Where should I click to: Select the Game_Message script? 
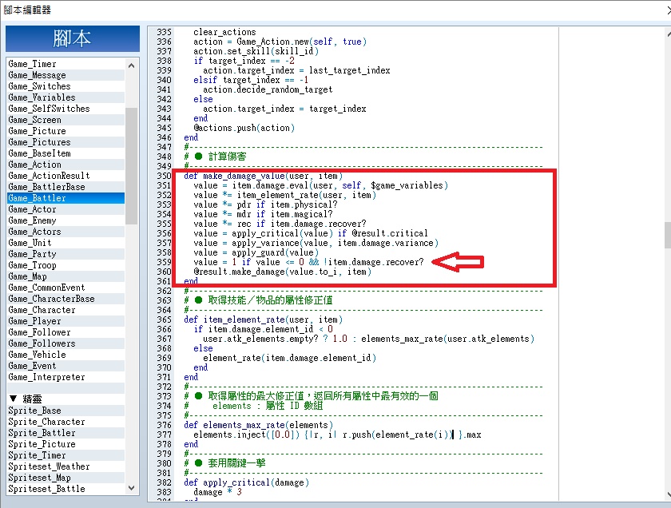66,75
